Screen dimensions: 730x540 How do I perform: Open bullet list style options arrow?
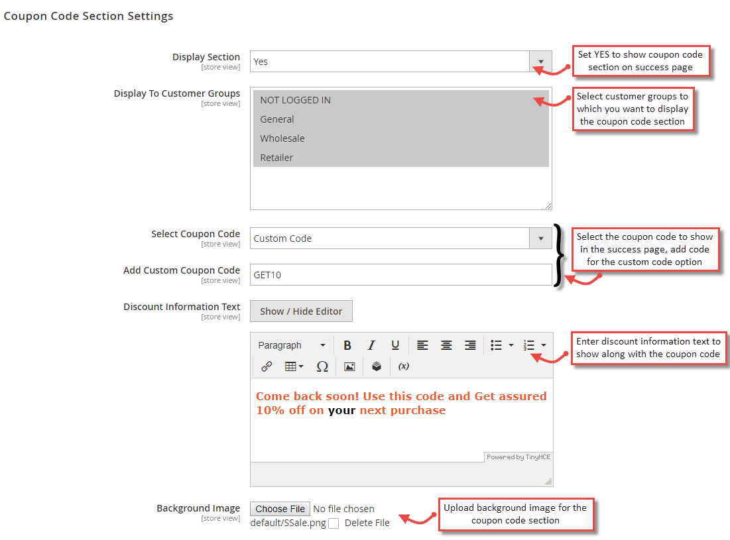(x=511, y=345)
